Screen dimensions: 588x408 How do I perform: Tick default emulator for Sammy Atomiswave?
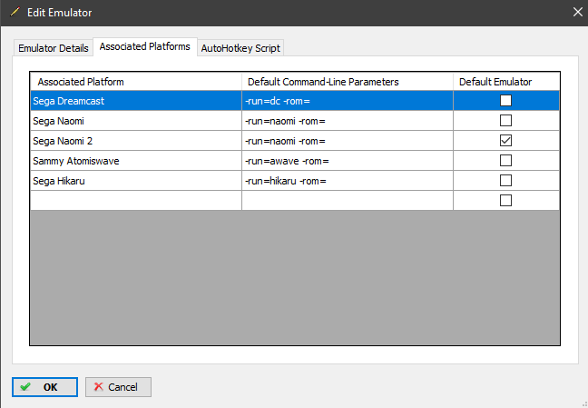pos(505,161)
